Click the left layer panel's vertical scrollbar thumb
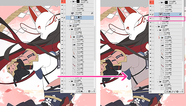Screen dimensions: 186x106 (94, 43)
